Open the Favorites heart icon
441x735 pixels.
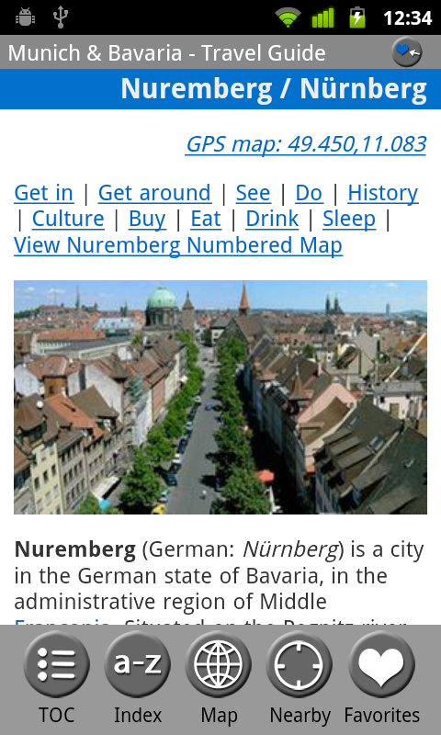click(381, 663)
